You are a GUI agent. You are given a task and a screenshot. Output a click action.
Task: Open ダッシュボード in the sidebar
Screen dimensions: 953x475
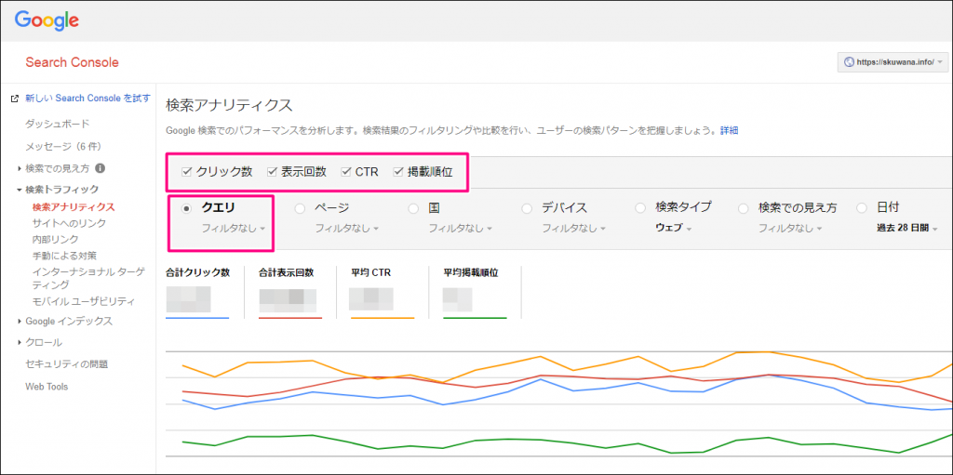point(57,124)
